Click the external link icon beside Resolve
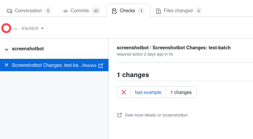 101,66
